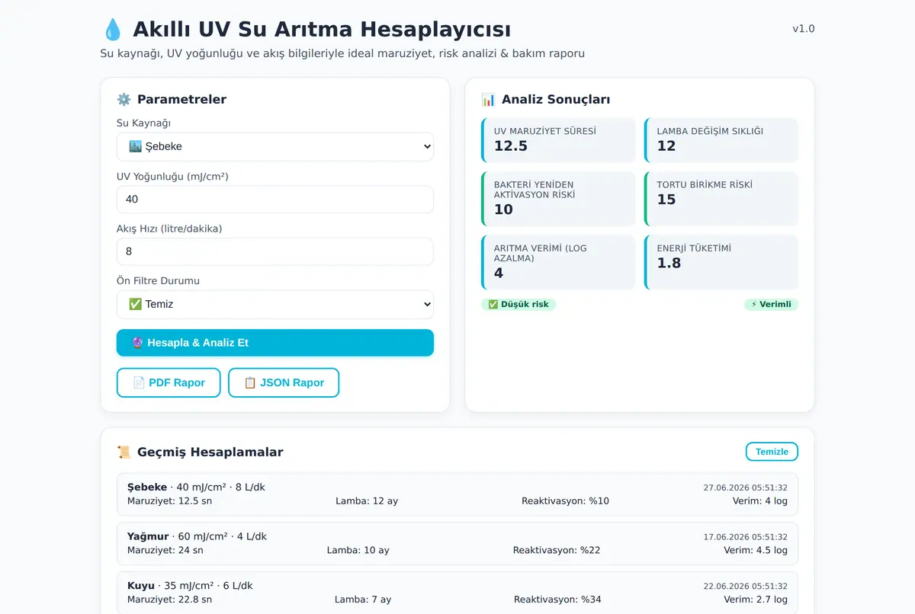Screen dimensions: 915x614
Task: Click "Maruziyet: 12.5 sn" in Şebeke row
Action: point(169,500)
